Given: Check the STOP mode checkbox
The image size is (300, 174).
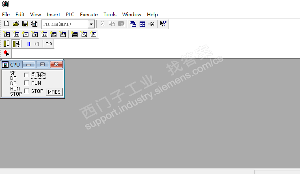Looking at the screenshot, I should [x=26, y=91].
